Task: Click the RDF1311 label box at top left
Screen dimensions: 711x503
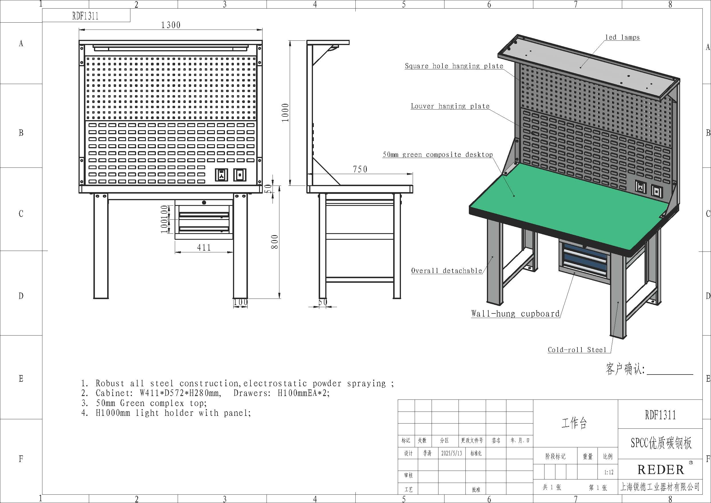Action: tap(86, 16)
